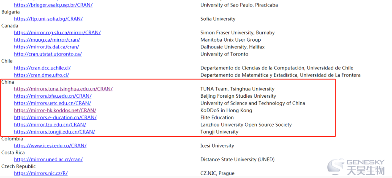This screenshot has width=392, height=178.
Task: Click the mirror.uned.ac.cr cran link
Action: [x=48, y=160]
